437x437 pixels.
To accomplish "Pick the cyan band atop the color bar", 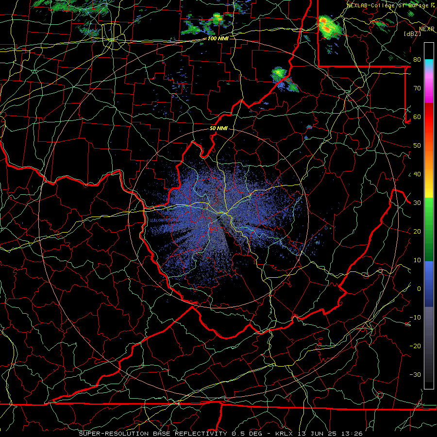I will [429, 64].
